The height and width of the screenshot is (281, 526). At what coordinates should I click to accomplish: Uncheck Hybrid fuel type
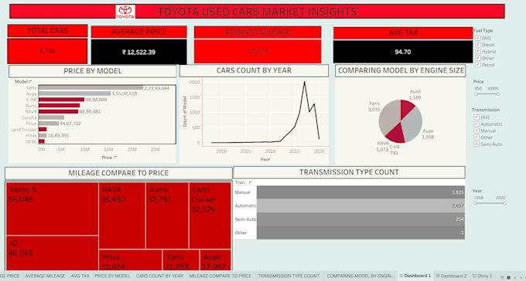click(x=478, y=51)
